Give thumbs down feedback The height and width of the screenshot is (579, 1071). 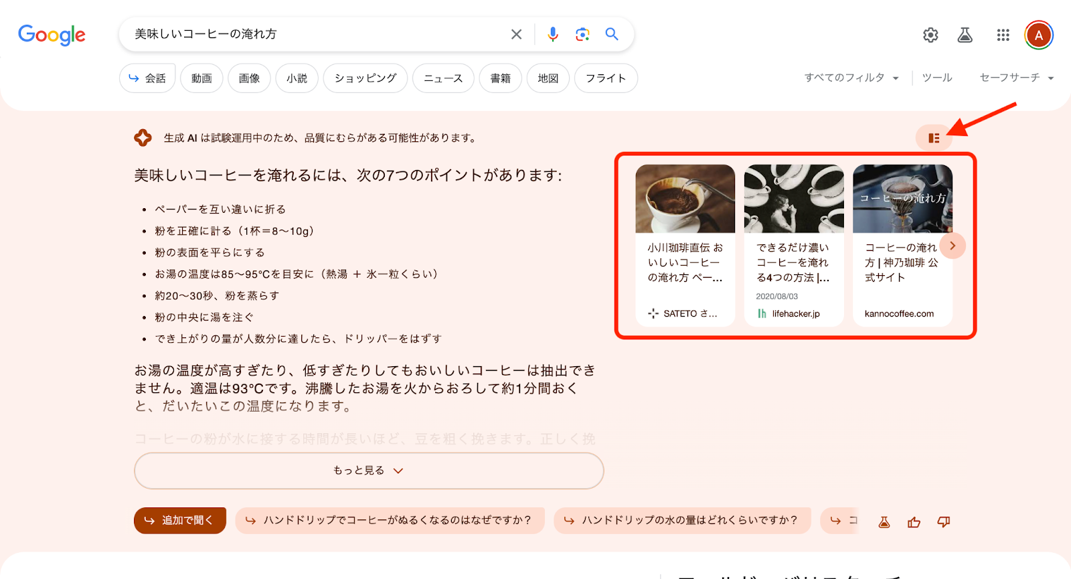click(x=944, y=522)
